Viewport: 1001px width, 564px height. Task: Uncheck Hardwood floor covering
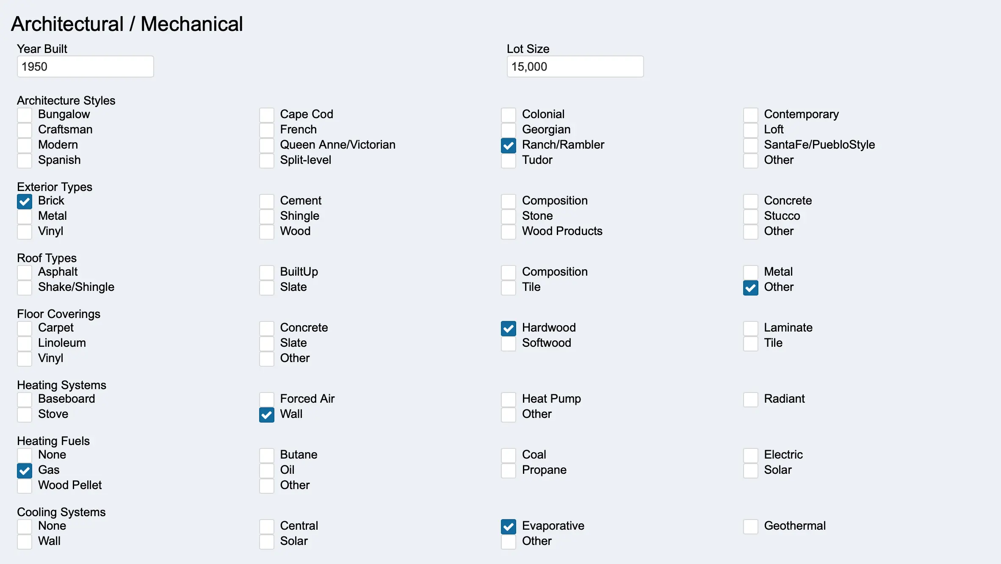click(x=508, y=328)
